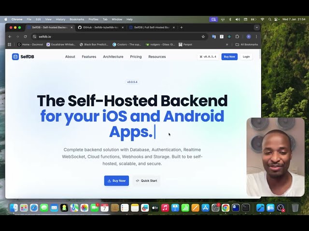Viewport: 309px width, 231px height.
Task: Open Messages from the Dock
Action: pyautogui.click(x=44, y=208)
